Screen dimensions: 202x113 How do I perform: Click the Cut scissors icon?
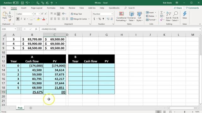tap(10, 13)
